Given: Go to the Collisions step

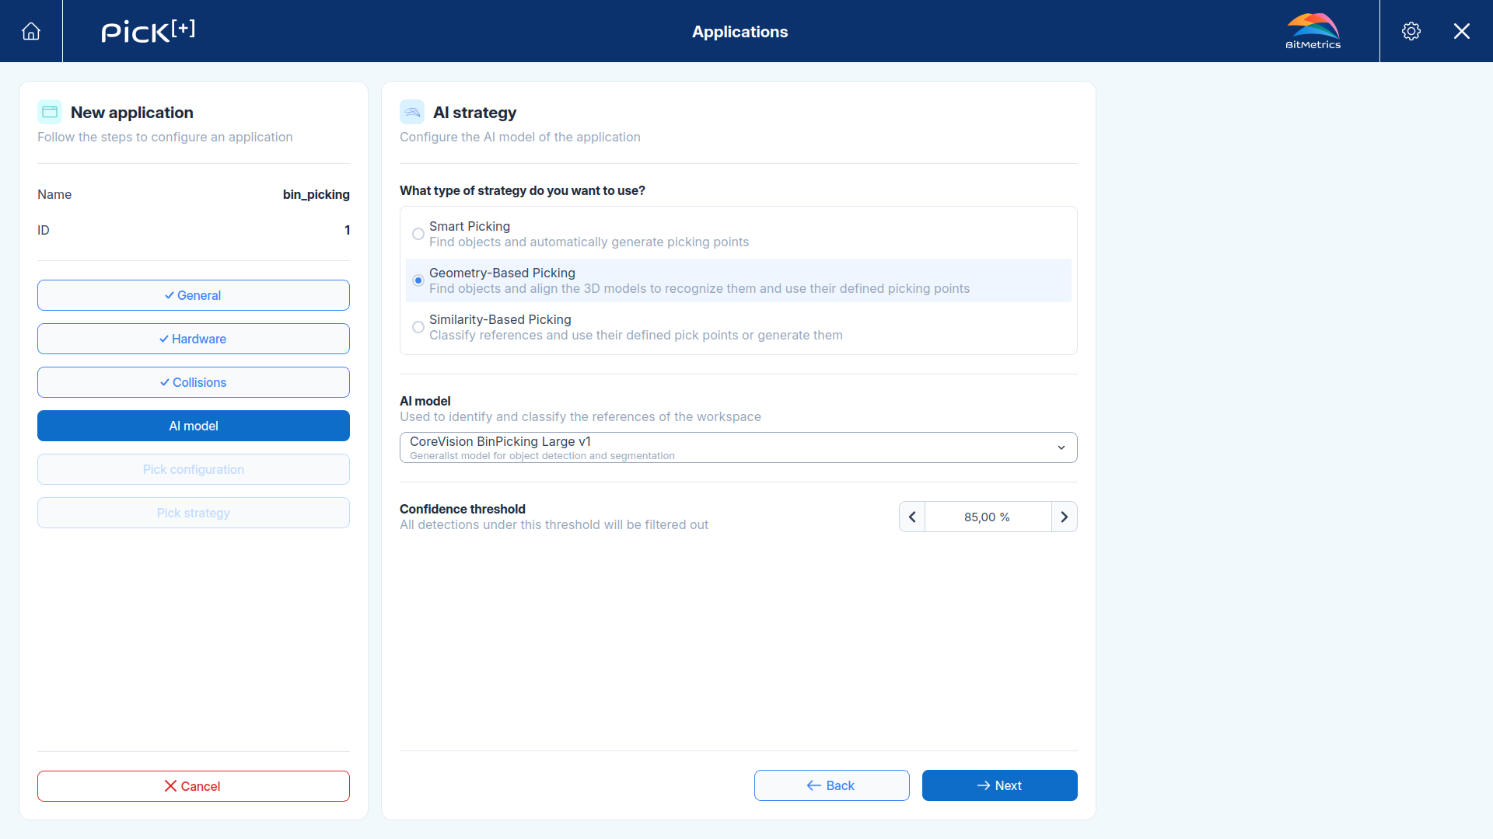Looking at the screenshot, I should (194, 382).
